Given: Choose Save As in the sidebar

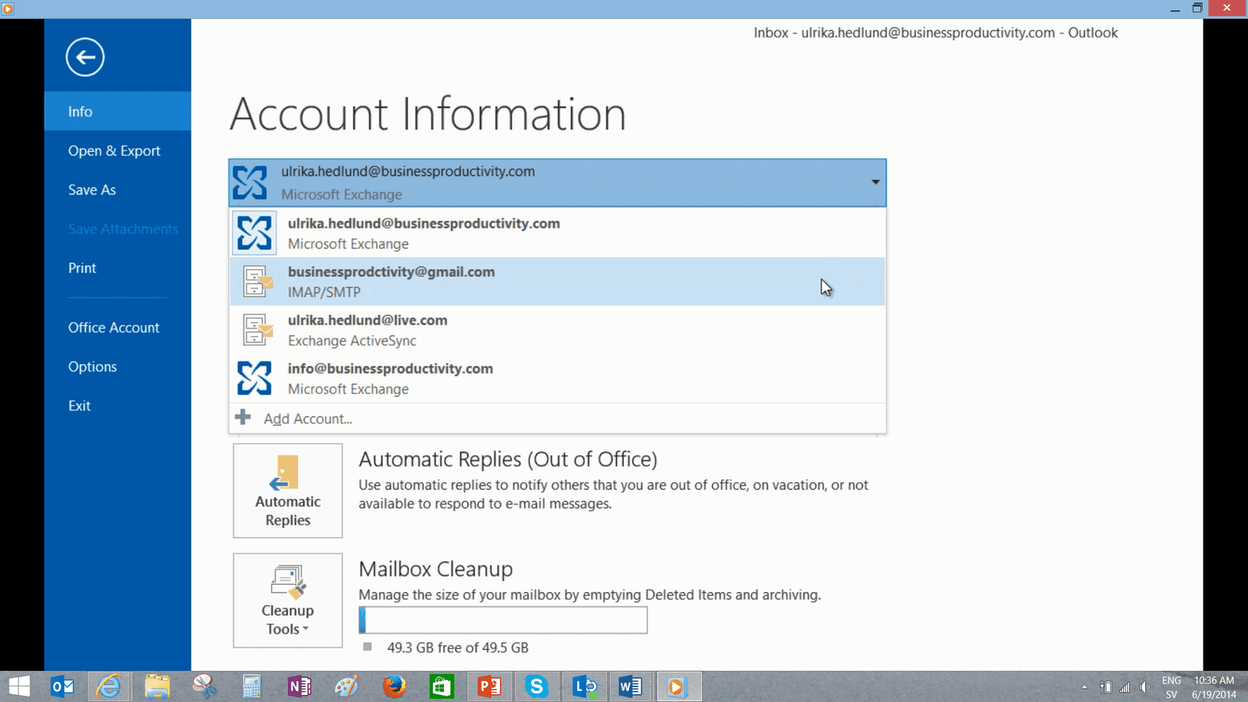Looking at the screenshot, I should [x=118, y=190].
